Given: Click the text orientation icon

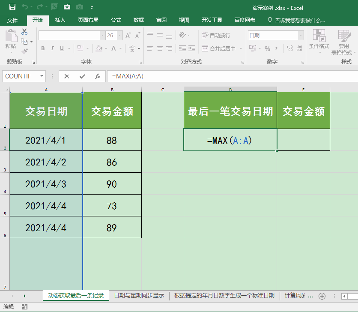Looking at the screenshot, I should coord(182,35).
